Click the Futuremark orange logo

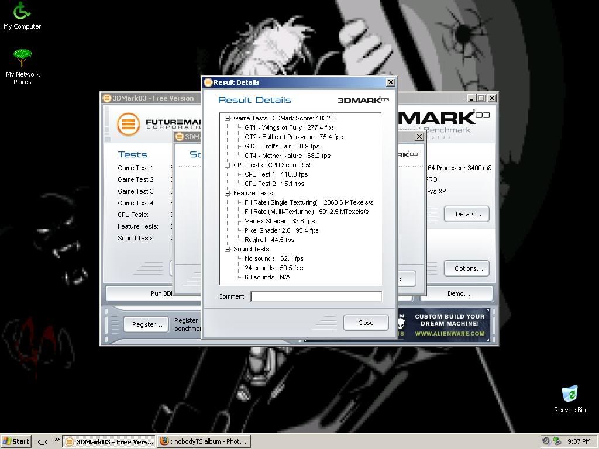[x=128, y=124]
